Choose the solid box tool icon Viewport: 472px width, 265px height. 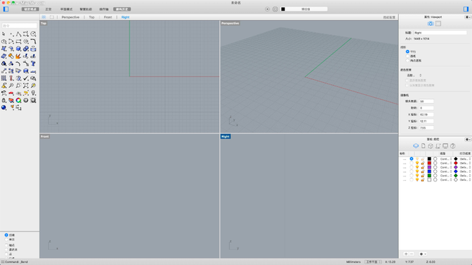point(19,49)
